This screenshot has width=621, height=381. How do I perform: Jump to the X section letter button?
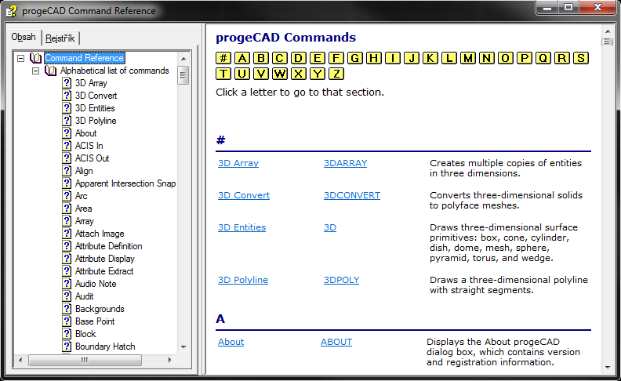coord(298,74)
